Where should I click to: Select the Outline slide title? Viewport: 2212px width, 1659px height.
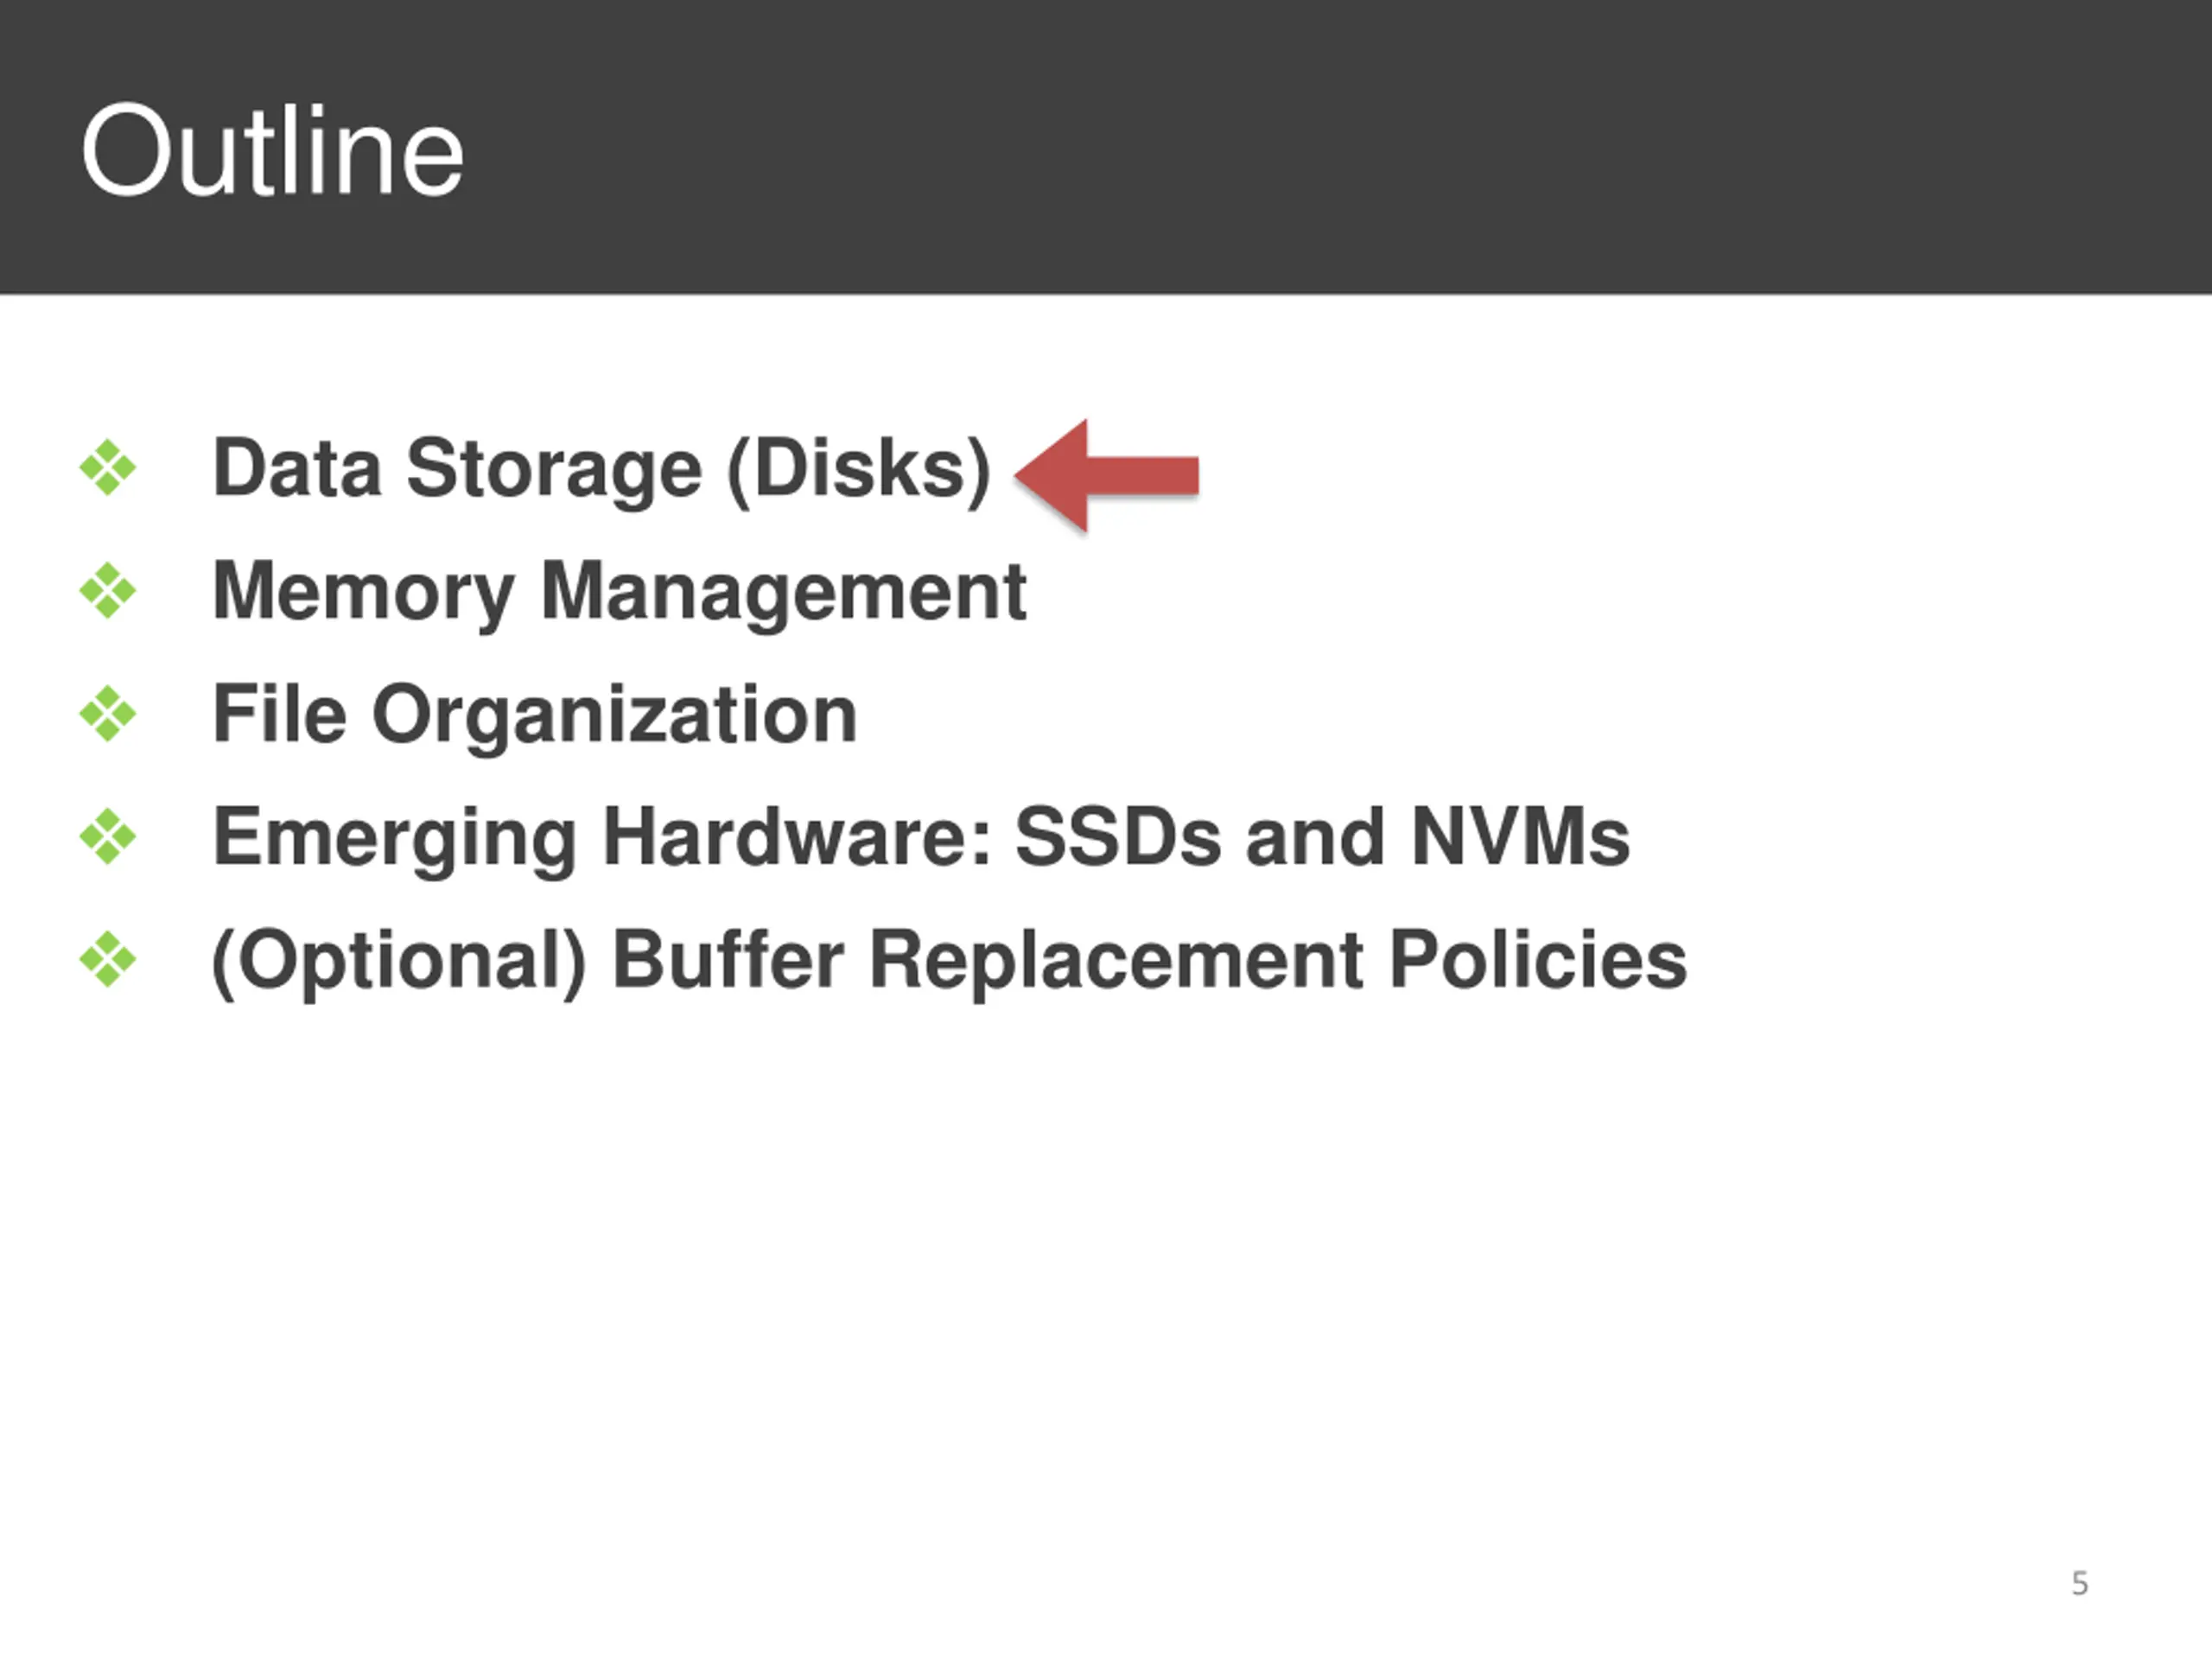point(272,151)
